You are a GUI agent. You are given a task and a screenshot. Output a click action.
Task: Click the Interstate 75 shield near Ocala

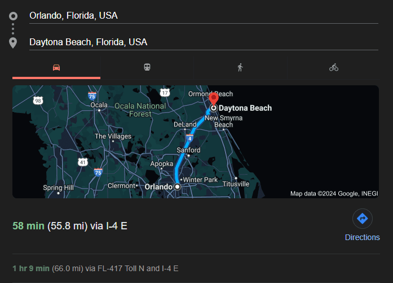pos(92,97)
